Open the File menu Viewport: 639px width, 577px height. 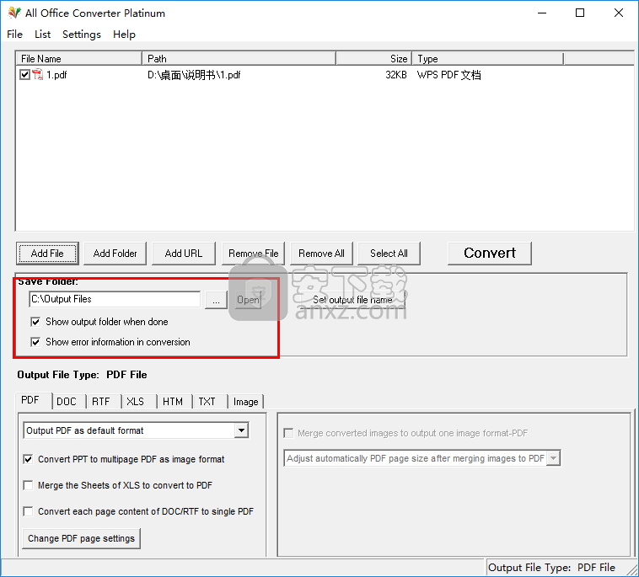click(14, 35)
